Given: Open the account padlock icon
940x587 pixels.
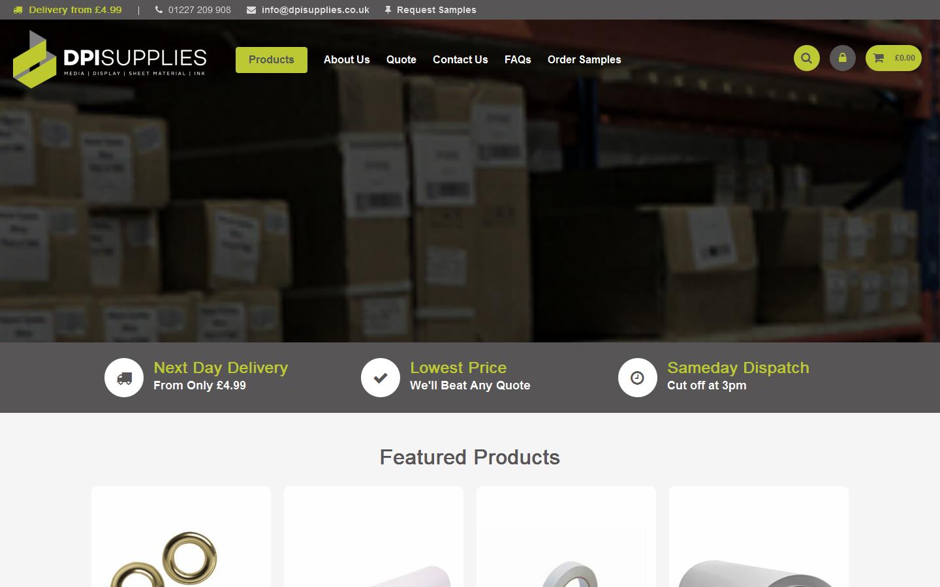Looking at the screenshot, I should 842,58.
